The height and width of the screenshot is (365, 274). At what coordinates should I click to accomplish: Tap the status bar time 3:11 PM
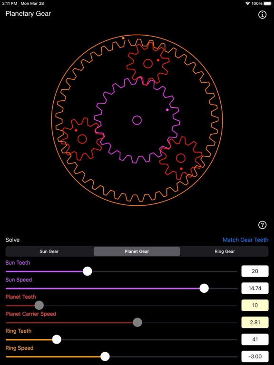tap(10, 3)
